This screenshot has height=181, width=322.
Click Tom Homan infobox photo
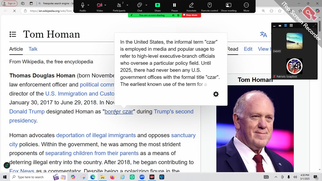click(255, 128)
